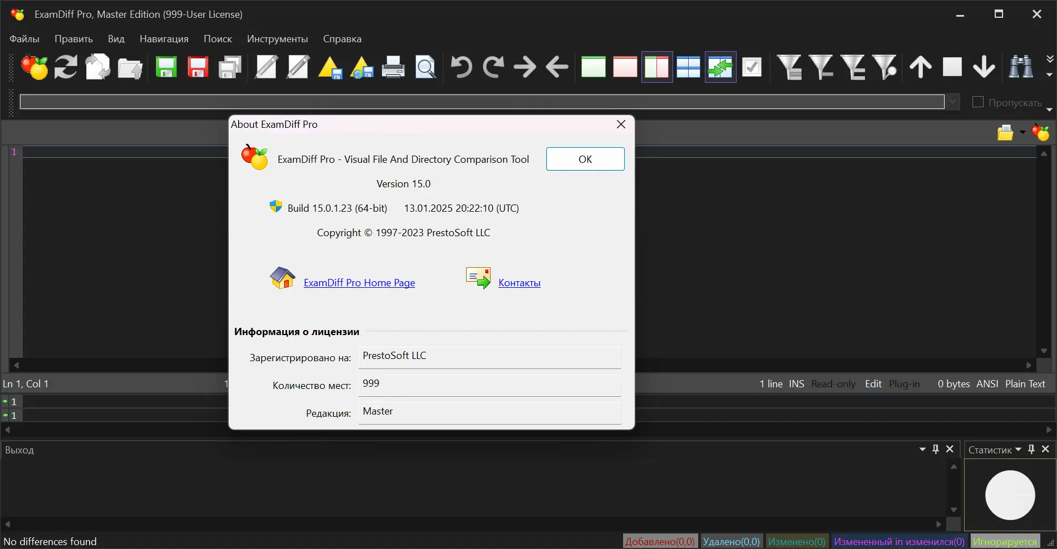1057x549 pixels.
Task: Open the ExamDiff Pro Home Page link
Action: point(359,283)
